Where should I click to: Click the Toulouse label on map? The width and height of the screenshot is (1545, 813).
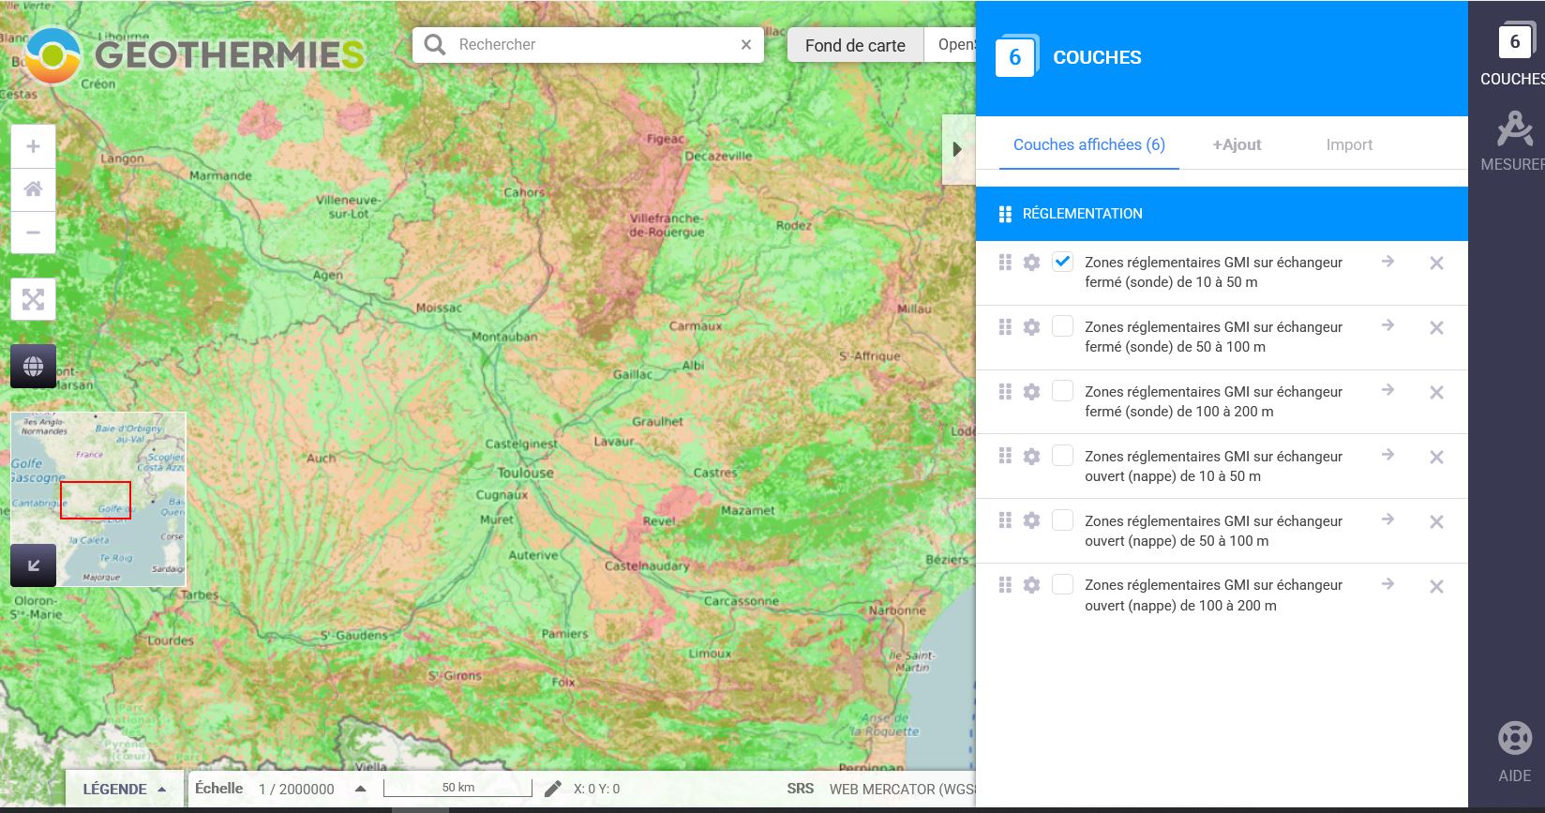click(525, 474)
